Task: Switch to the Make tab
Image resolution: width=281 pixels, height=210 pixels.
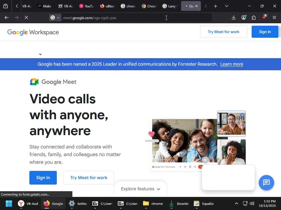Action: pyautogui.click(x=45, y=6)
